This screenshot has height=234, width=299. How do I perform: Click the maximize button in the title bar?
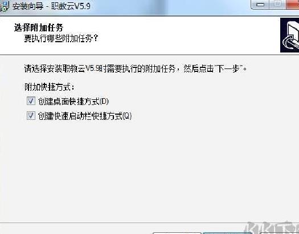277,4
